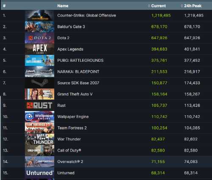Open the Grand Theft Auto V link
212x180 pixels.
point(75,94)
